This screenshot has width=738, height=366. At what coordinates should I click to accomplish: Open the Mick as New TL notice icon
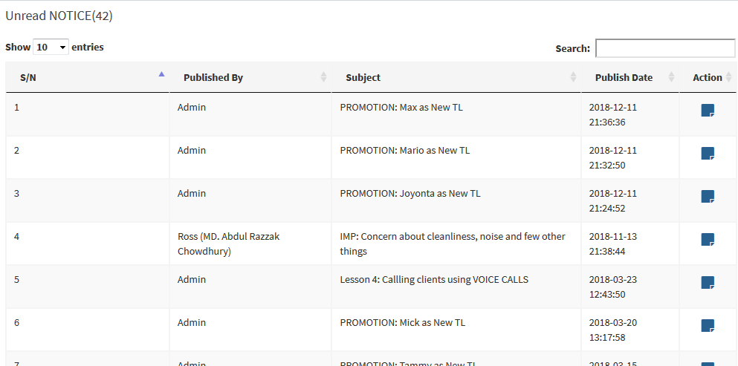[x=708, y=326]
